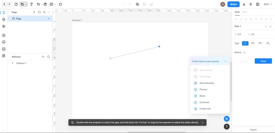The height and width of the screenshot is (133, 275).
Task: Click the blue filled path endpoint
Action: coord(159,46)
